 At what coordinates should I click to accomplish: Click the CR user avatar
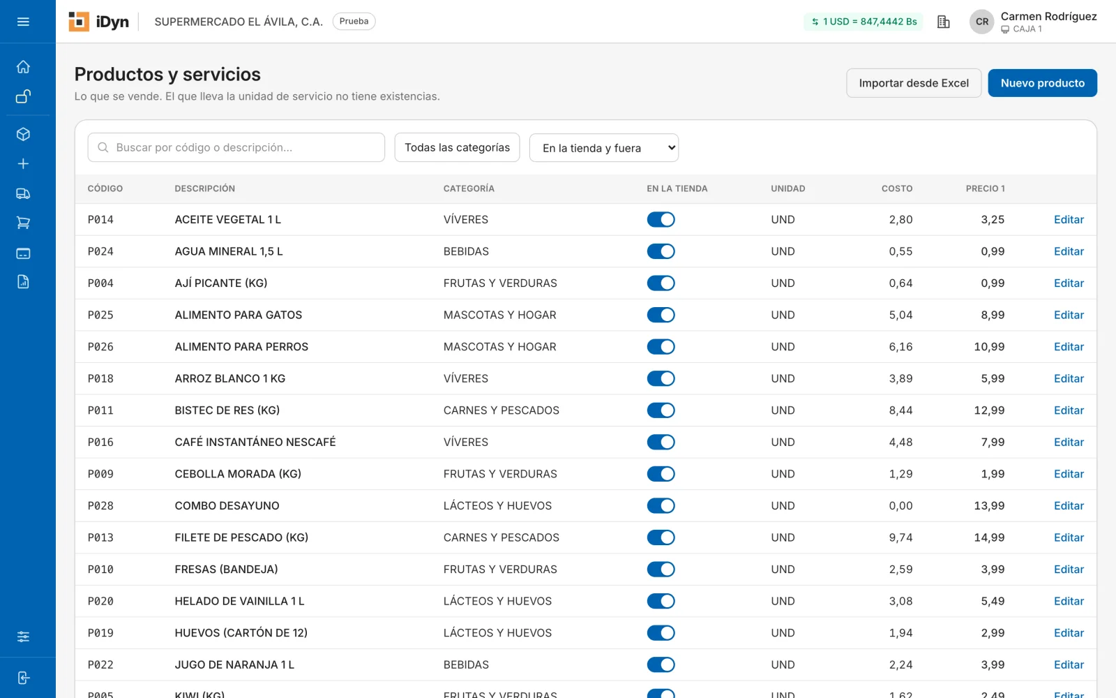tap(981, 22)
